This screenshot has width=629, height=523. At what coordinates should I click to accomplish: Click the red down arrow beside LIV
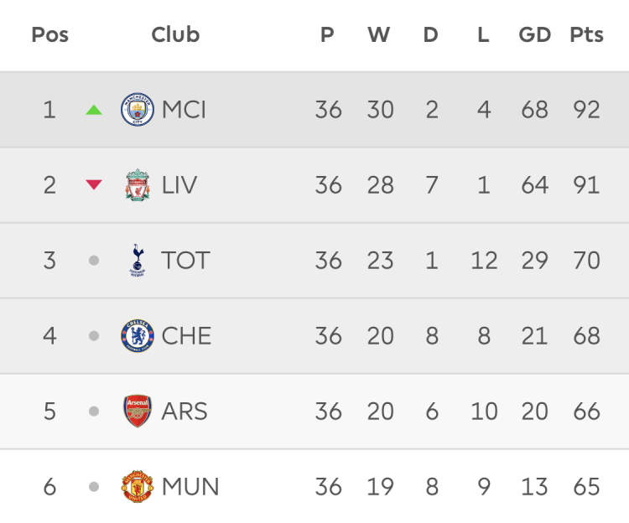point(94,185)
